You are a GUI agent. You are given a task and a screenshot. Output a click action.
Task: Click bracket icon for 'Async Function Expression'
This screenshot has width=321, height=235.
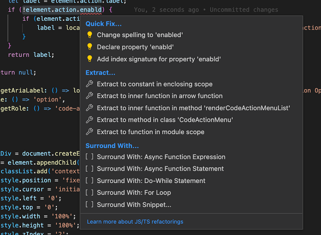point(90,157)
